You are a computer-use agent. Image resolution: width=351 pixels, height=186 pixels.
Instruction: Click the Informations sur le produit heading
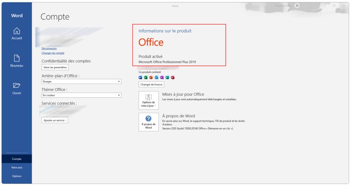[165, 31]
